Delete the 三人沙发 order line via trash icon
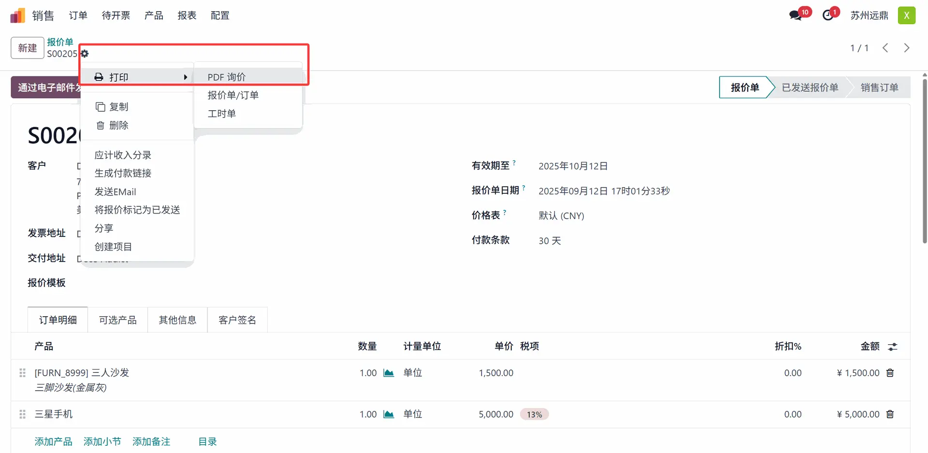Image resolution: width=928 pixels, height=453 pixels. (890, 373)
